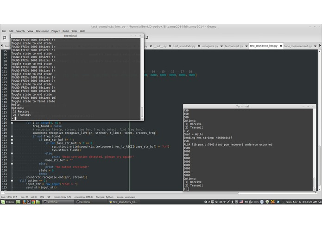
Task: Click the clock showing Sun Apr 6
Action: tap(302, 202)
